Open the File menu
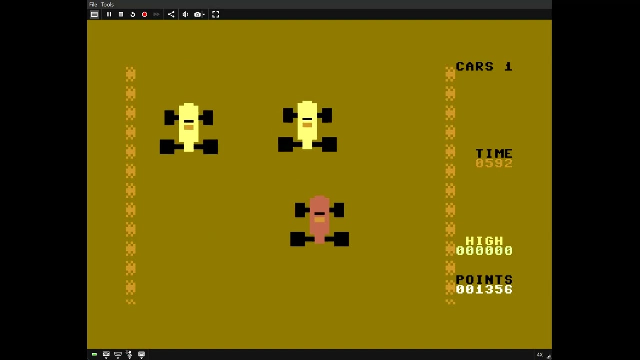This screenshot has height=360, width=640. (x=93, y=4)
